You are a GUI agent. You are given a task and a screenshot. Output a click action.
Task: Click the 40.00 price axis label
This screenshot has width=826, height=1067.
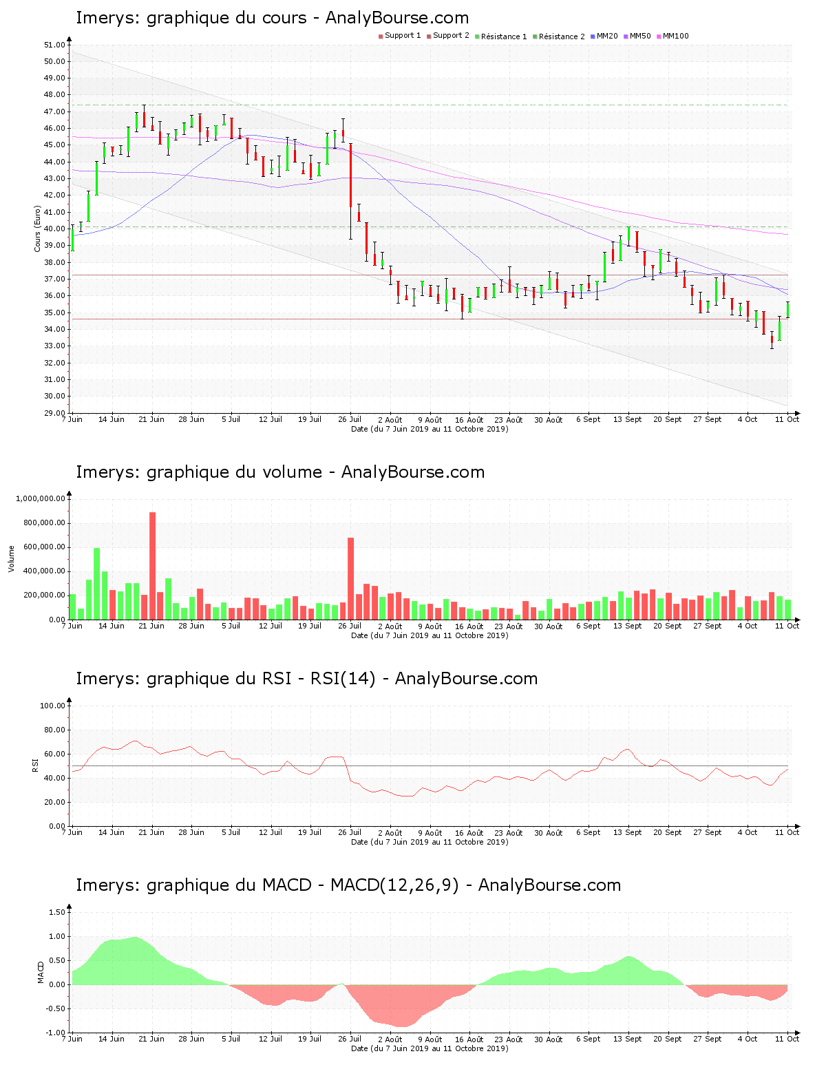point(54,229)
